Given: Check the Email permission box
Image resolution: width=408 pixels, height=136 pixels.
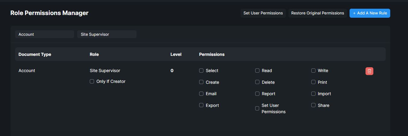Looking at the screenshot, I should tap(201, 94).
